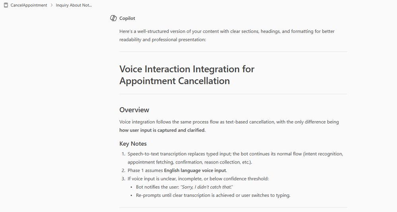Click the divider line below the intro paragraph
Screen dimensions: 397x212
[233, 52]
